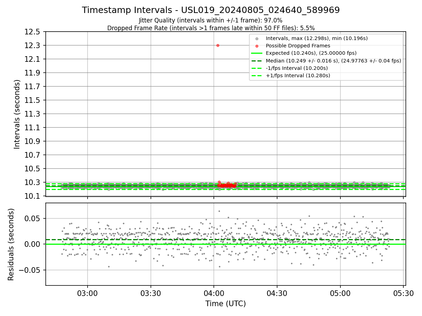Image resolution: width=422 pixels, height=316 pixels.
Task: Click the '03:30' time tick label
Action: pyautogui.click(x=151, y=293)
